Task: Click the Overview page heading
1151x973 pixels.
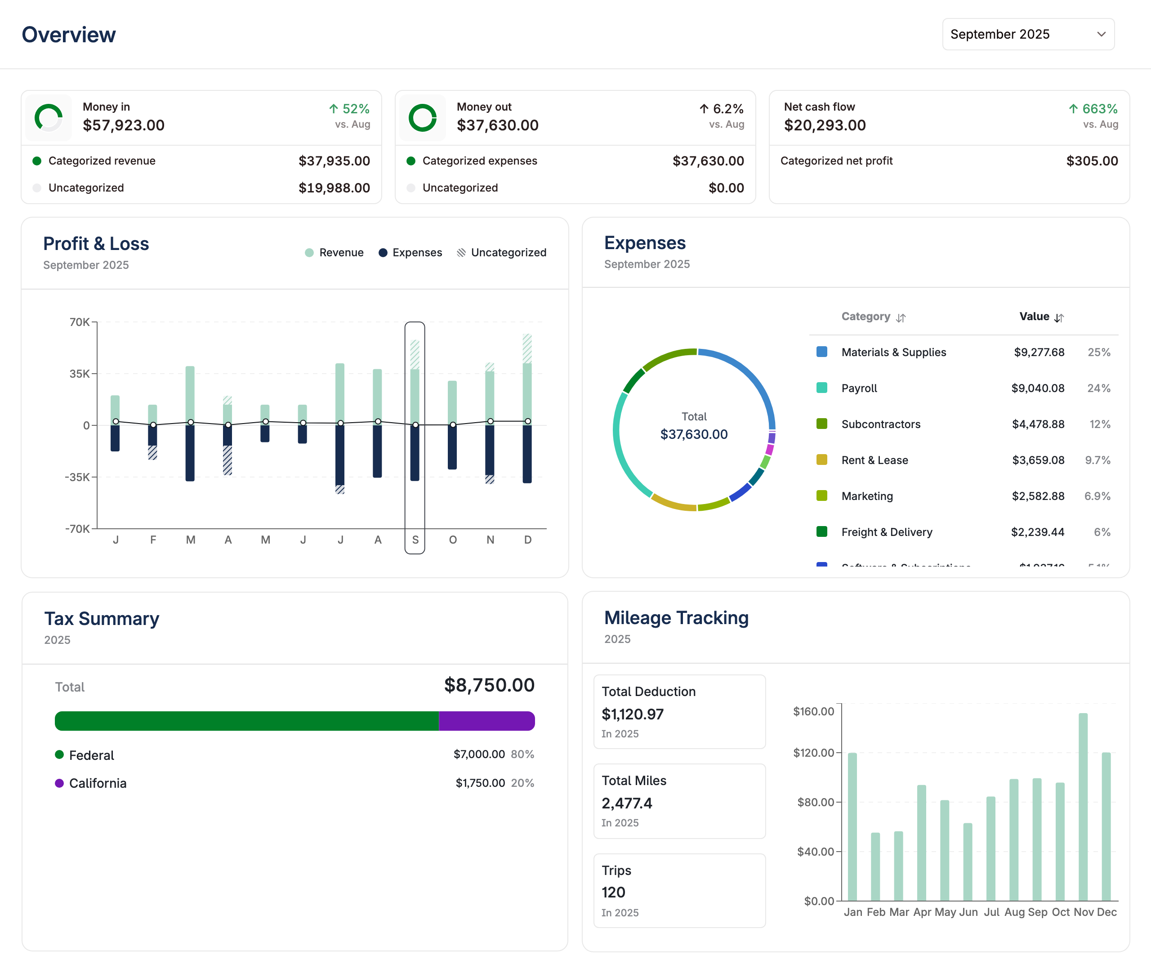Action: (69, 35)
